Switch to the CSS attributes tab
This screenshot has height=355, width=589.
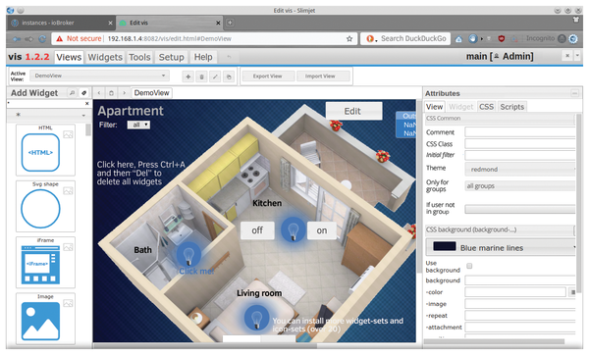pos(486,107)
